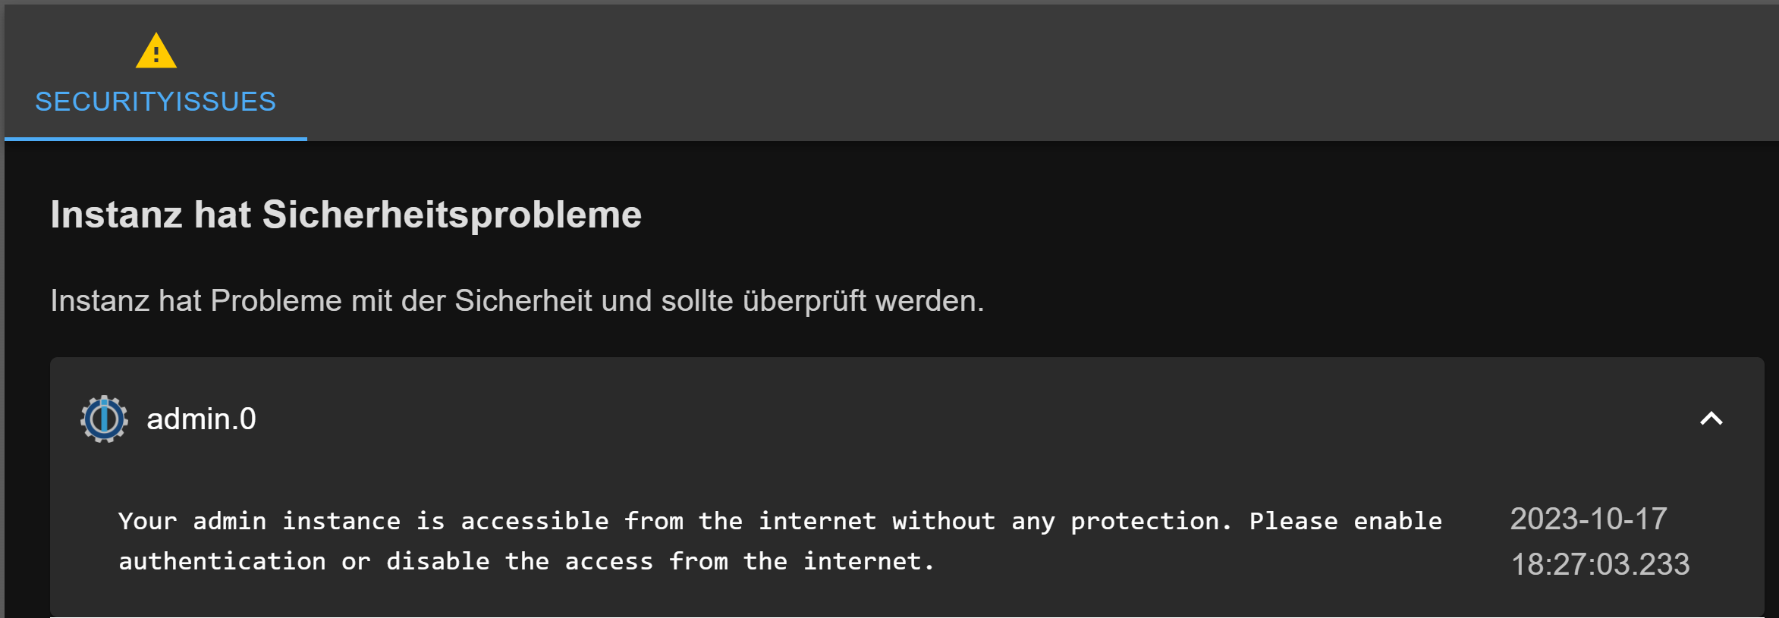Click "Your admin instance" in the warning message

point(259,521)
